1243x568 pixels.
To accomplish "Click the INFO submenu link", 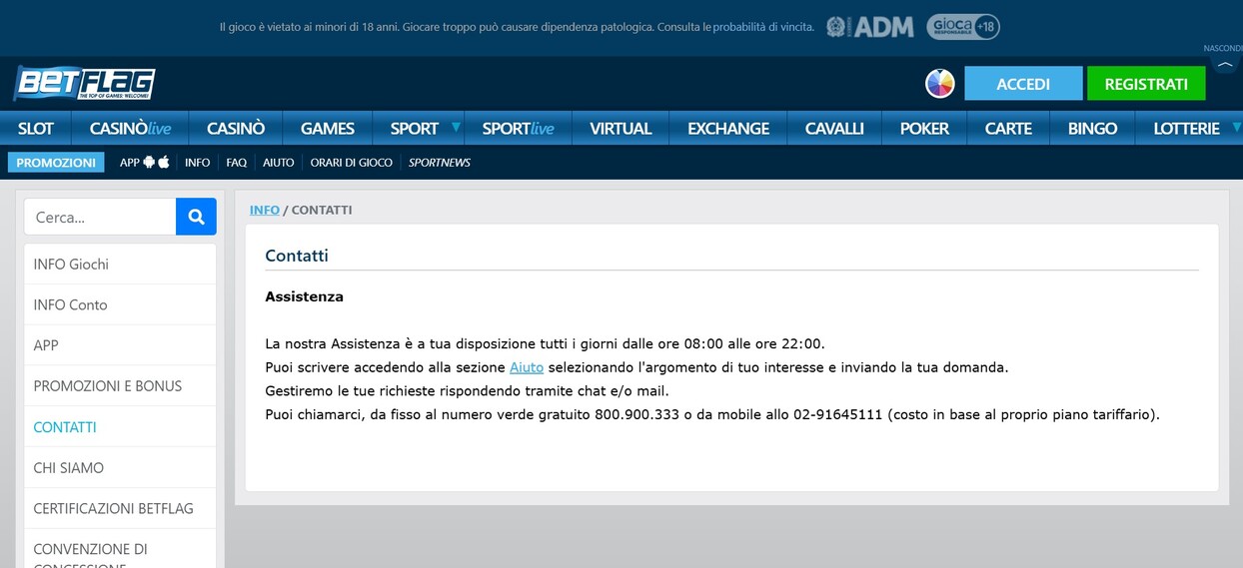I will 198,162.
